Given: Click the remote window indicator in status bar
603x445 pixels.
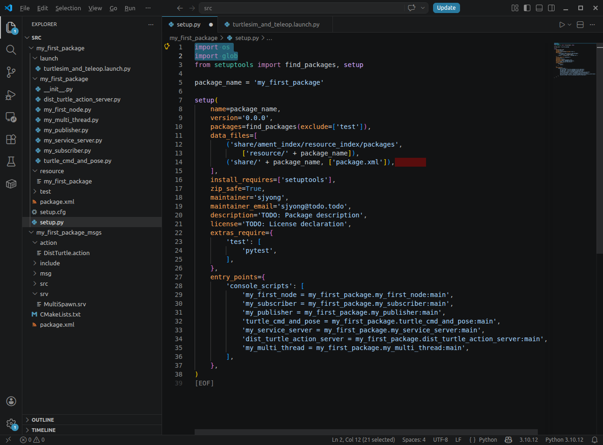Looking at the screenshot, I should click(x=8, y=439).
